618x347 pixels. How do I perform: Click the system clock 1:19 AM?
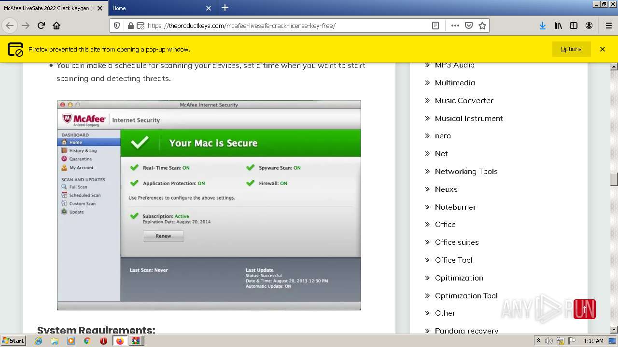[x=593, y=341]
